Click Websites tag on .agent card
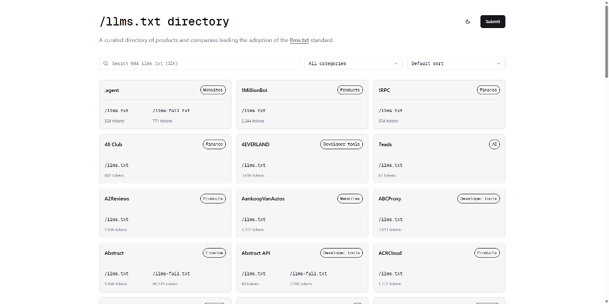 [x=213, y=90]
